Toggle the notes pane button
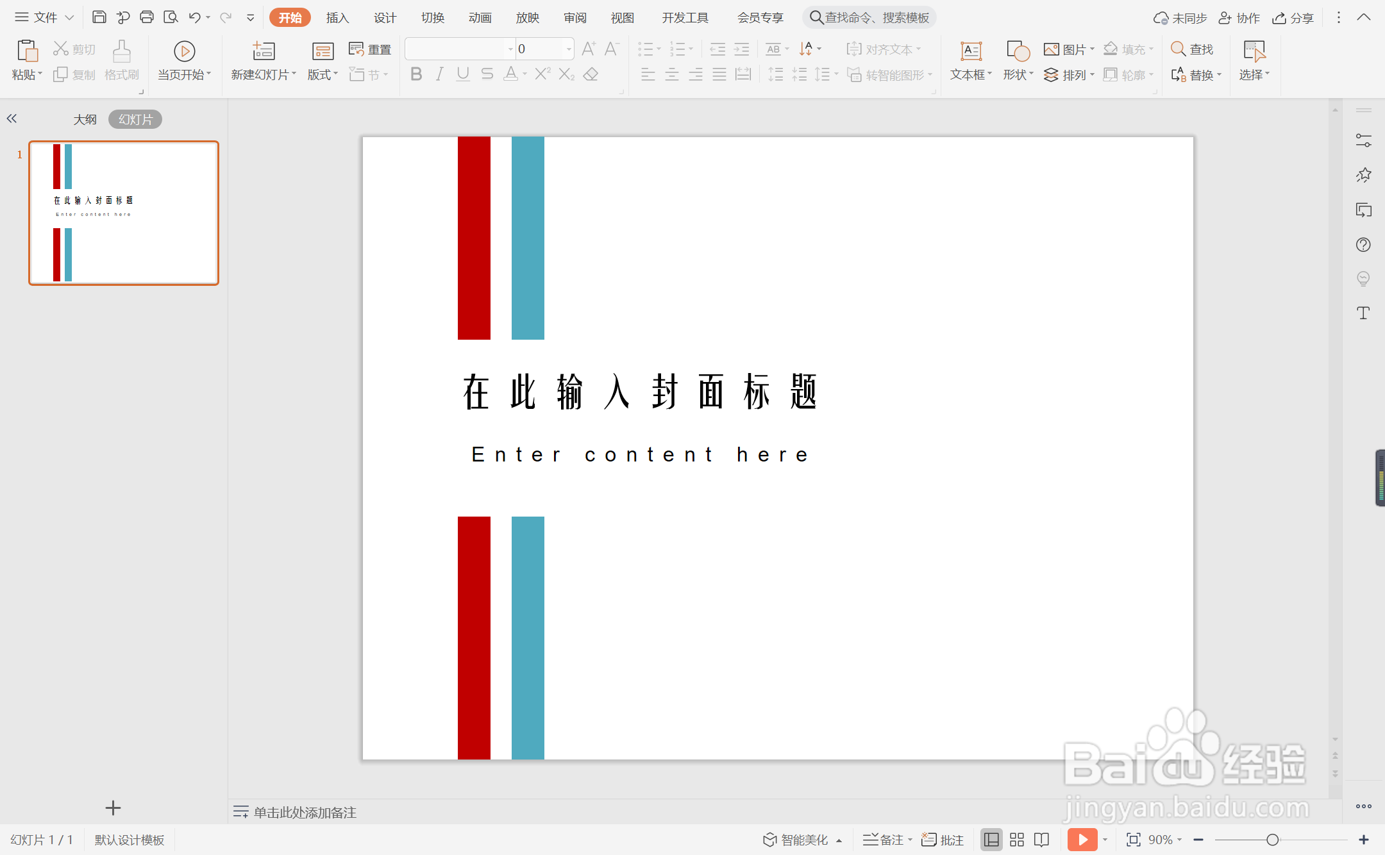Image resolution: width=1385 pixels, height=855 pixels. click(x=884, y=840)
